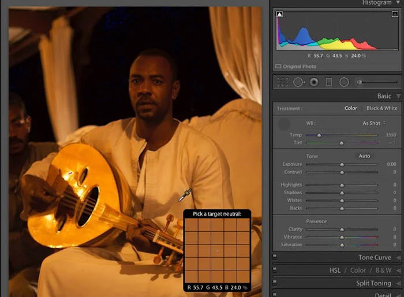Switch treatment to Black & White
Viewport: 404px width, 297px height.
[381, 108]
